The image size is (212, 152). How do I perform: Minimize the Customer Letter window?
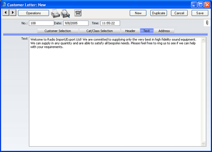tap(194, 5)
